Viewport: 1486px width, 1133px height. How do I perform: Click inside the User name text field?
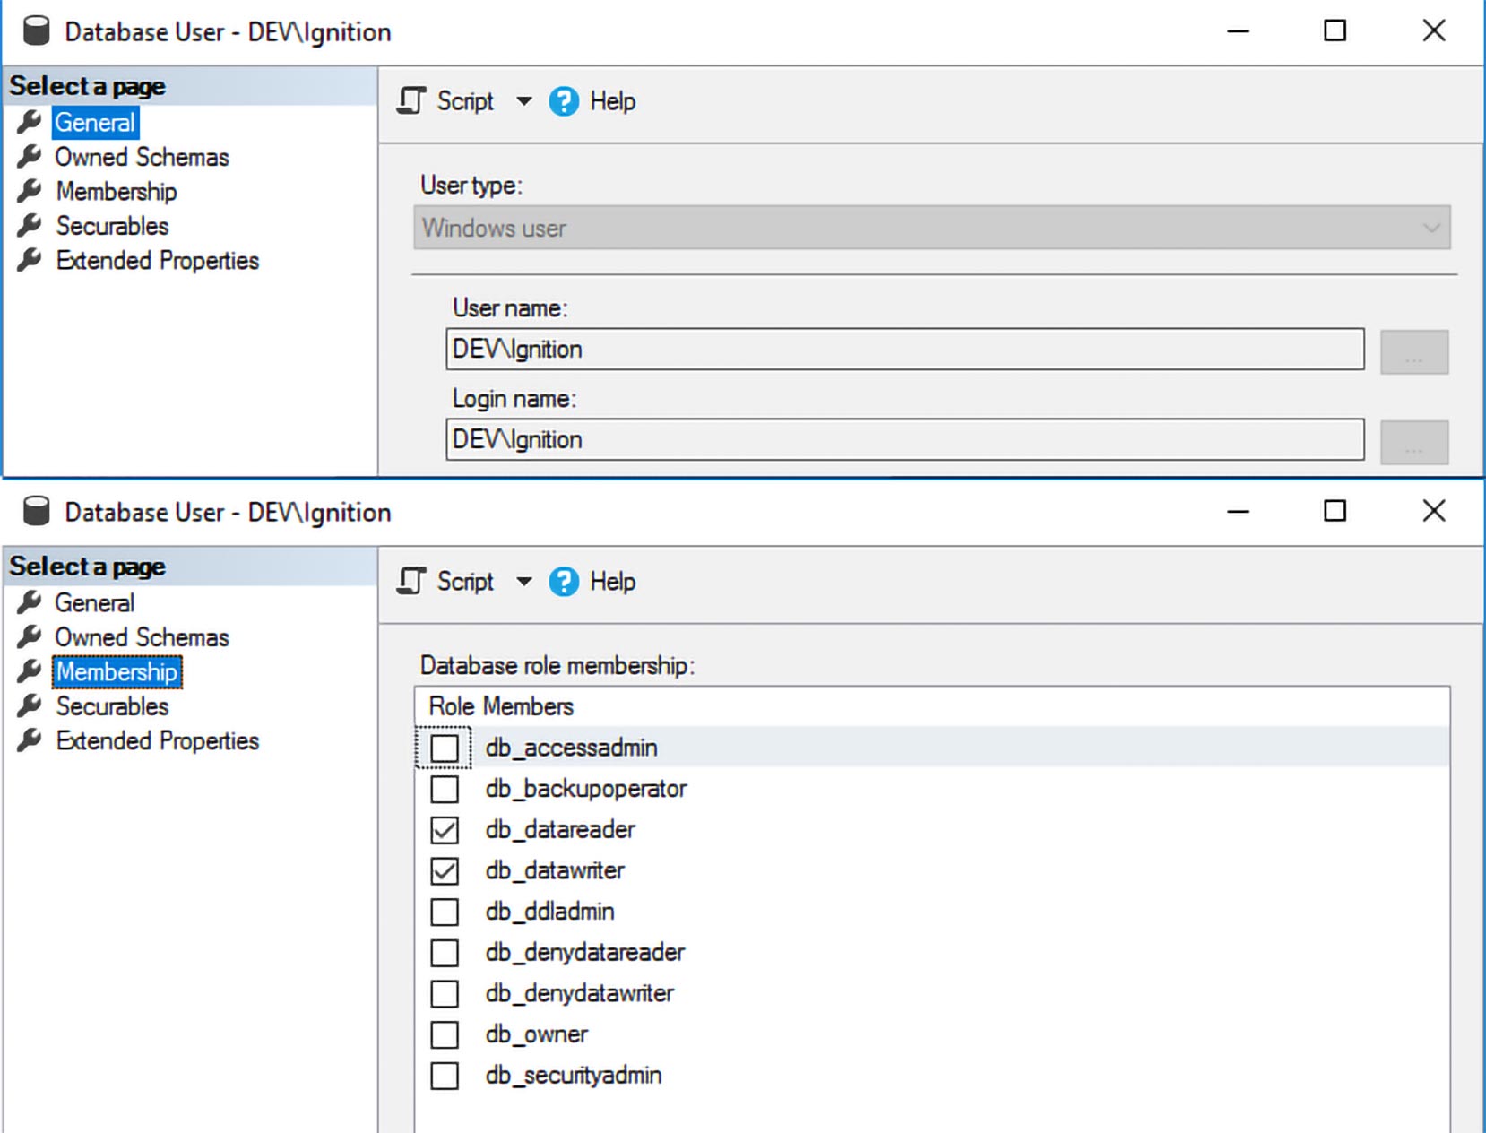903,350
